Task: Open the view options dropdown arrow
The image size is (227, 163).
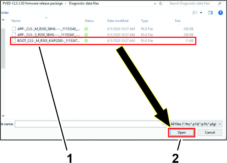Action: [201, 13]
